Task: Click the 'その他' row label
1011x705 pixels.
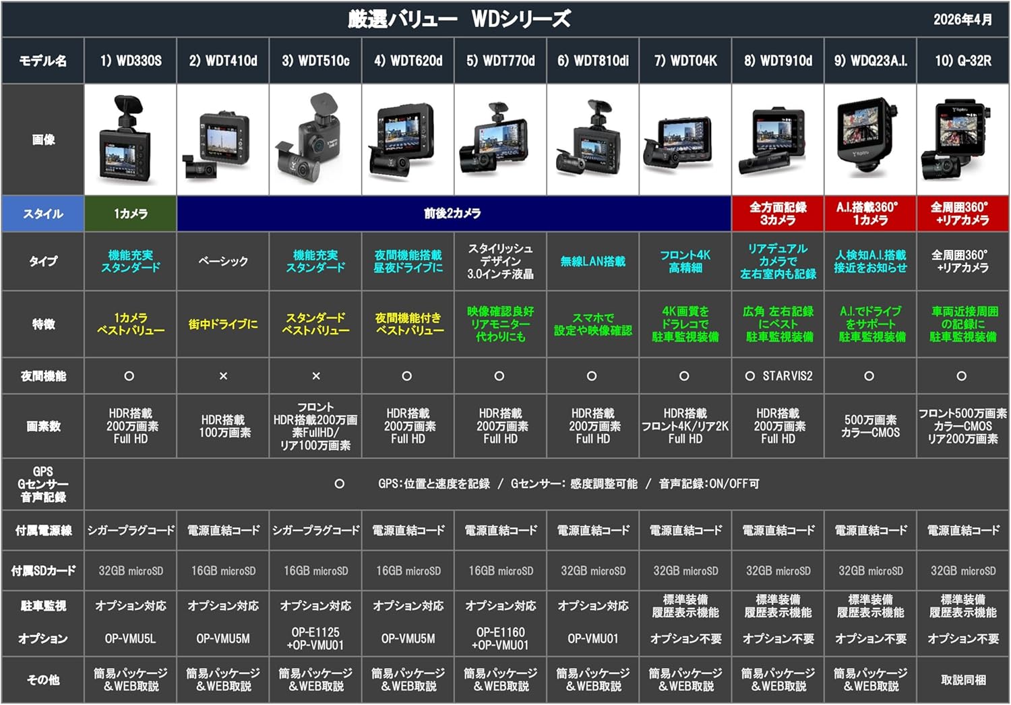Action: click(43, 680)
